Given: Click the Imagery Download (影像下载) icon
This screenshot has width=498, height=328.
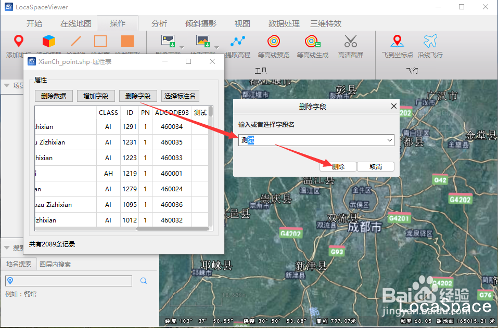Looking at the screenshot, I should [168, 41].
